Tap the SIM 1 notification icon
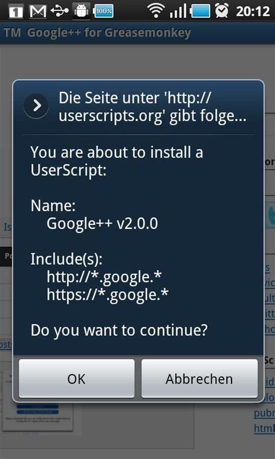 (x=16, y=12)
